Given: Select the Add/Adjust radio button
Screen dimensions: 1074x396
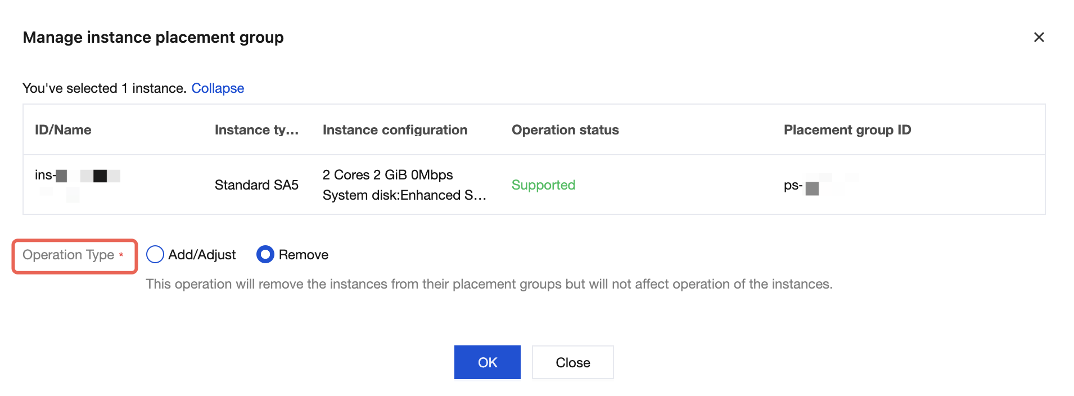Looking at the screenshot, I should coord(155,255).
